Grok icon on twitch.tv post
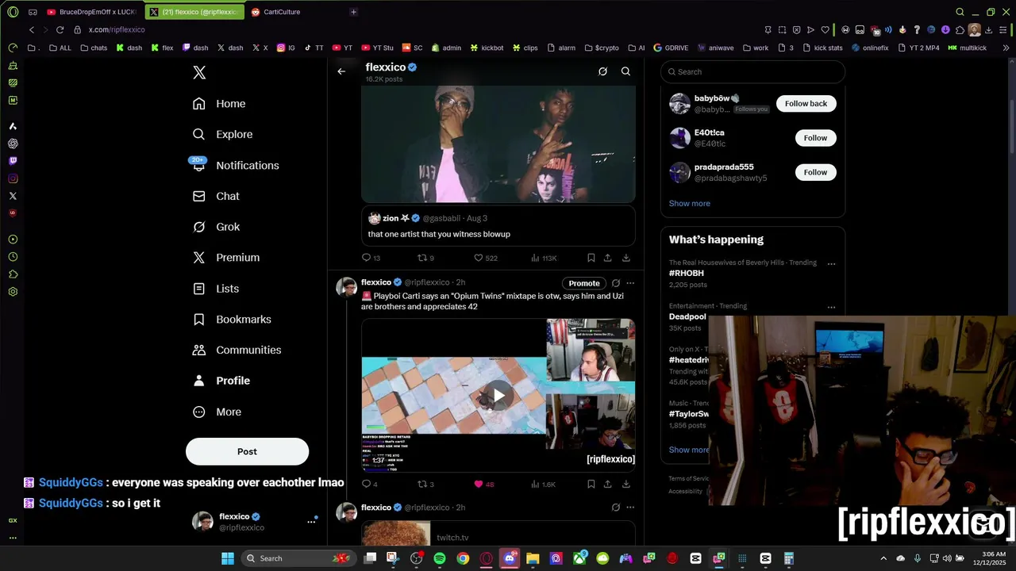Screen dimensions: 1016x571 tap(615, 508)
